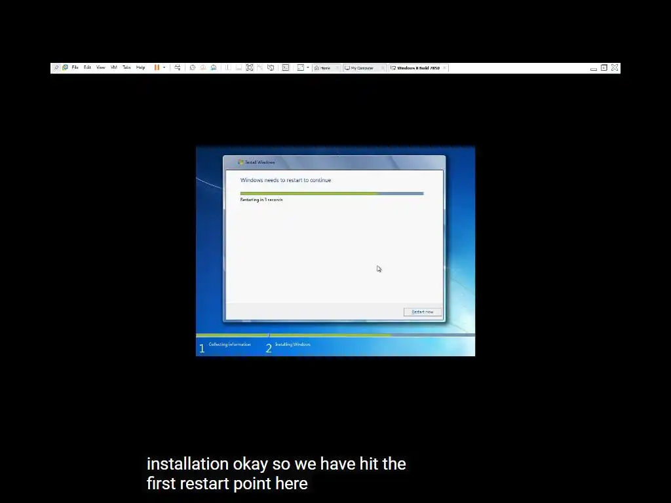The image size is (671, 503).
Task: Click the restart countdown progress bar
Action: click(x=332, y=193)
